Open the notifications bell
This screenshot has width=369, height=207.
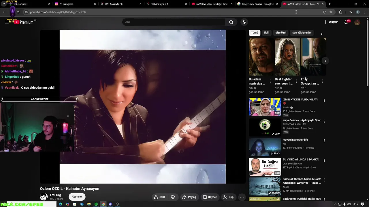tap(346, 22)
